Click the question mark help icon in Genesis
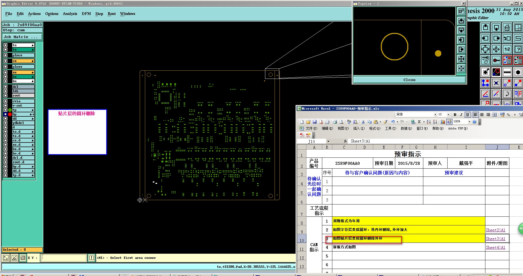Image resolution: width=523 pixels, height=276 pixels. coord(518,49)
